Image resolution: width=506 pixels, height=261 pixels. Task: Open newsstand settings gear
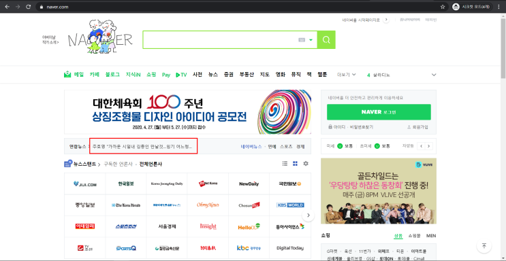pyautogui.click(x=306, y=164)
